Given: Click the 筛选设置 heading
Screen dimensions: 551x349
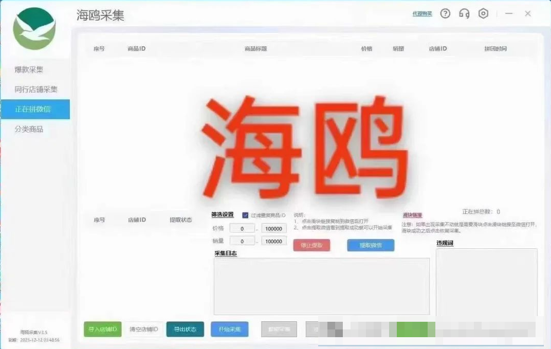Looking at the screenshot, I should tap(223, 214).
